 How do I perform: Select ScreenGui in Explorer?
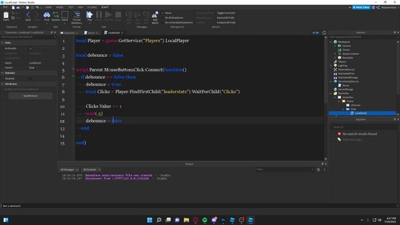point(347,97)
